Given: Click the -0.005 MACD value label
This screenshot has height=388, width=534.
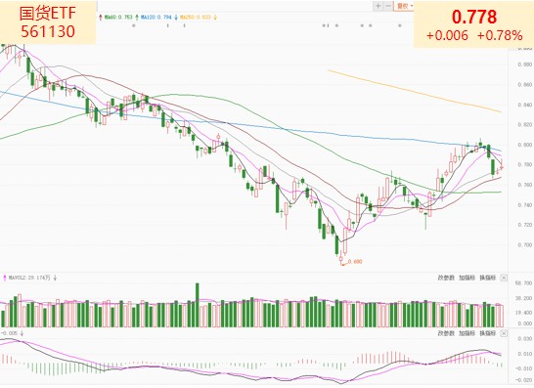Looking at the screenshot, I should (9, 333).
